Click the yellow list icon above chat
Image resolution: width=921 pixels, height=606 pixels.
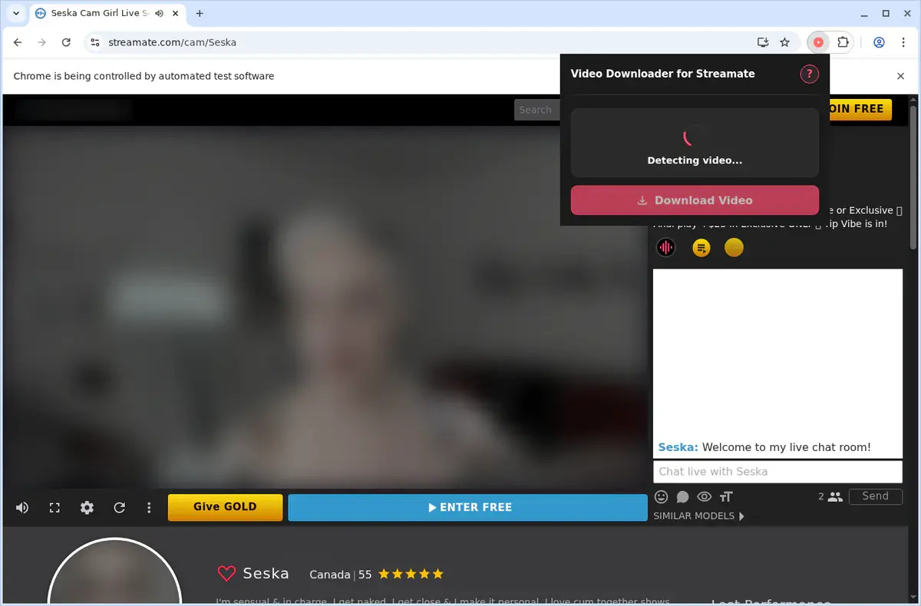click(x=701, y=248)
